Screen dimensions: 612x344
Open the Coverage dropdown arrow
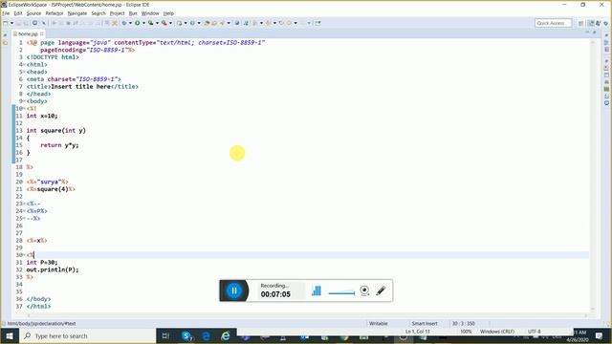157,23
